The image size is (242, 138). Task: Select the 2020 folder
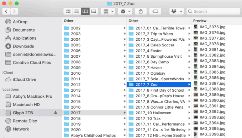tap(94, 130)
